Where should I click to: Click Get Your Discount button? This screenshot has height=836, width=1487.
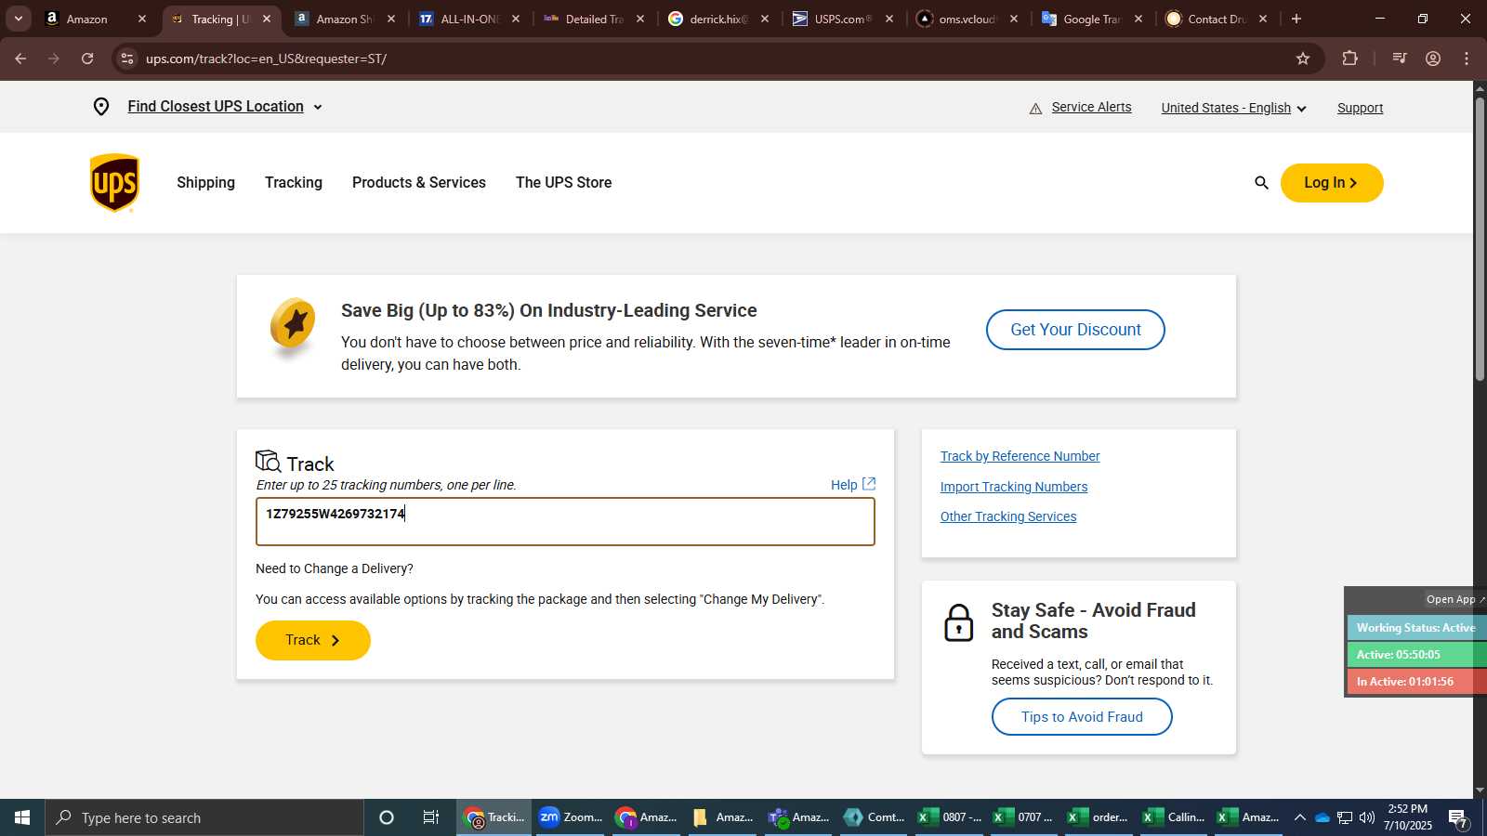(x=1075, y=330)
